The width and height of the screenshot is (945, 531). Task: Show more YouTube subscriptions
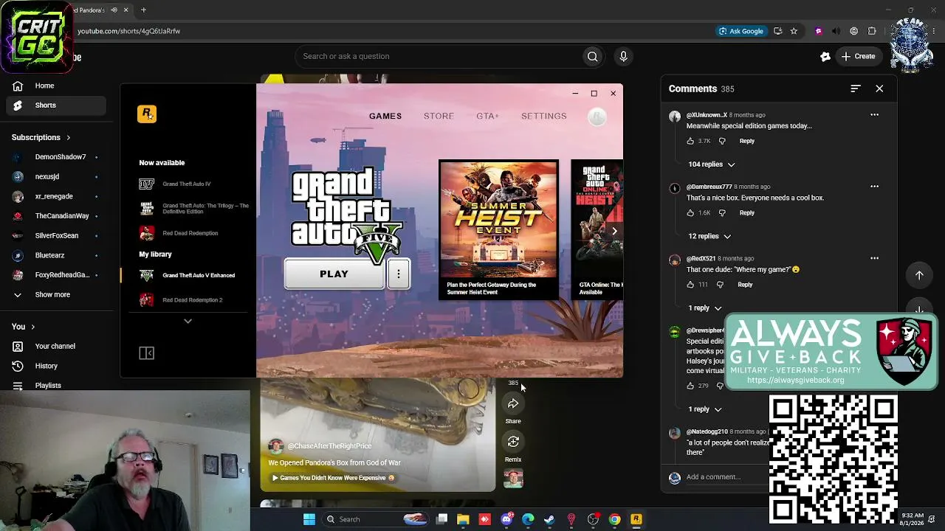(x=53, y=295)
